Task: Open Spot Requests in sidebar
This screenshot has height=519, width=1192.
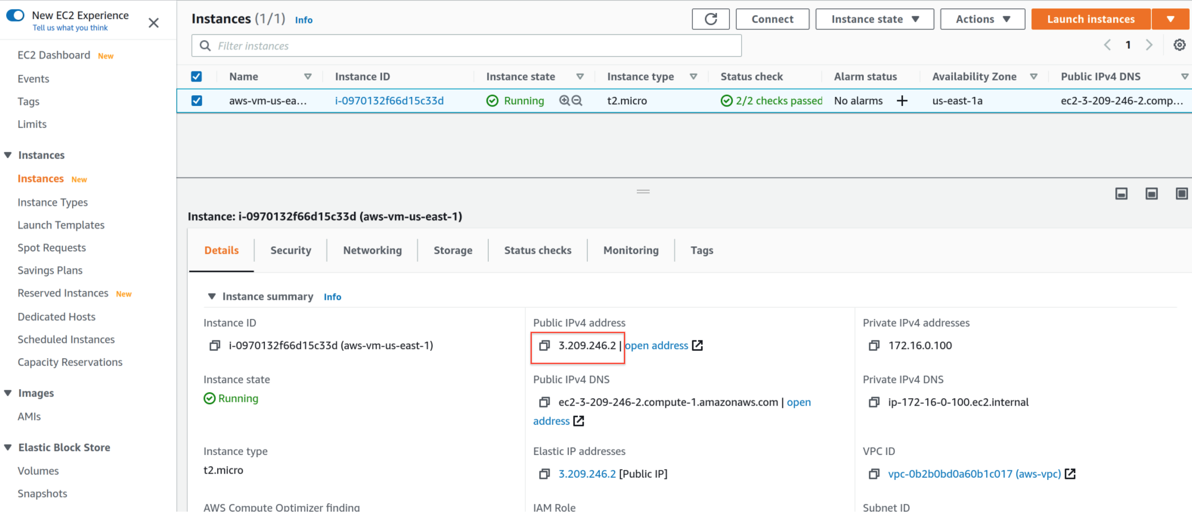Action: pos(52,248)
